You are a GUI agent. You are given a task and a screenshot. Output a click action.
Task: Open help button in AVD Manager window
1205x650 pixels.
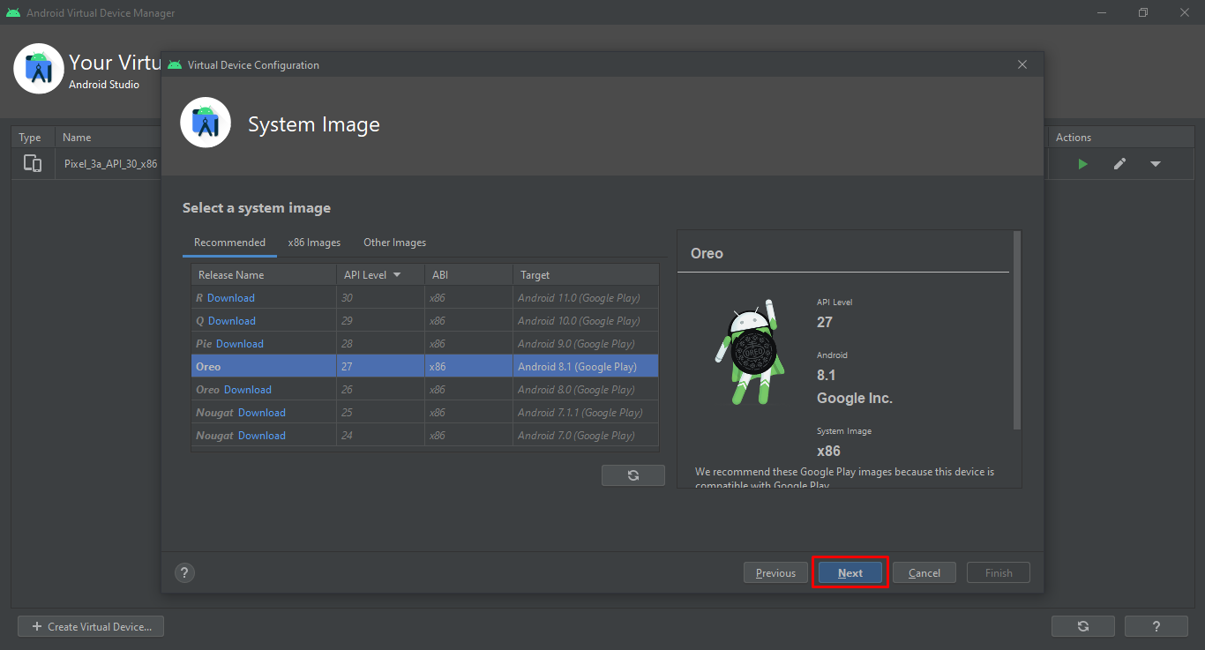coord(1156,626)
